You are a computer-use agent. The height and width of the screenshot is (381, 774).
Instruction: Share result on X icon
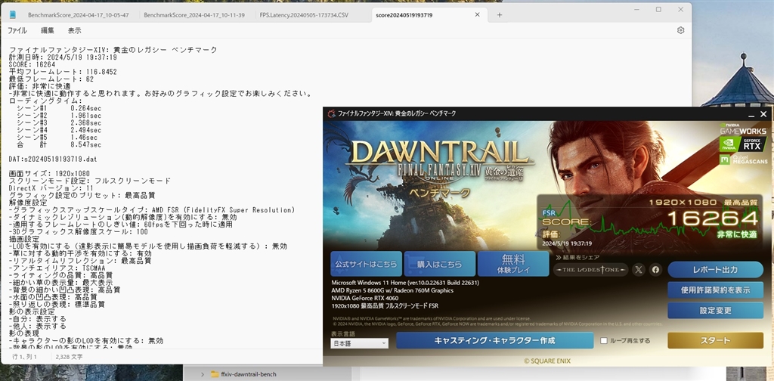639,269
